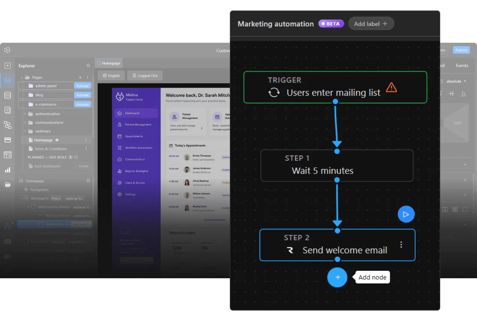This screenshot has width=477, height=321.
Task: Click the Publish button
Action: tap(461, 50)
